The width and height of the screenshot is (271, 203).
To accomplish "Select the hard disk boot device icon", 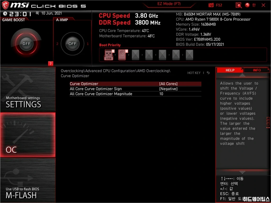I will pos(123,55).
